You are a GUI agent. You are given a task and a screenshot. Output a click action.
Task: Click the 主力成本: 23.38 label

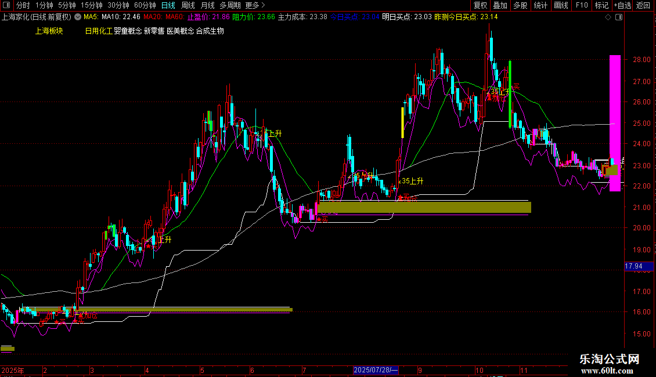tap(302, 17)
